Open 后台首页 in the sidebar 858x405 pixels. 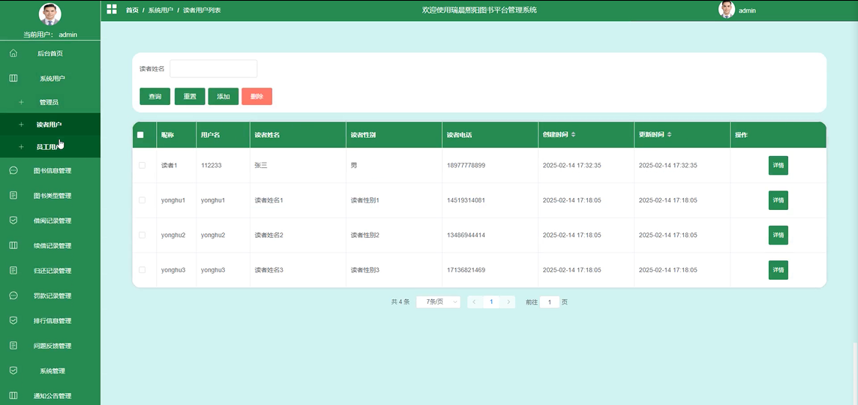click(50, 54)
